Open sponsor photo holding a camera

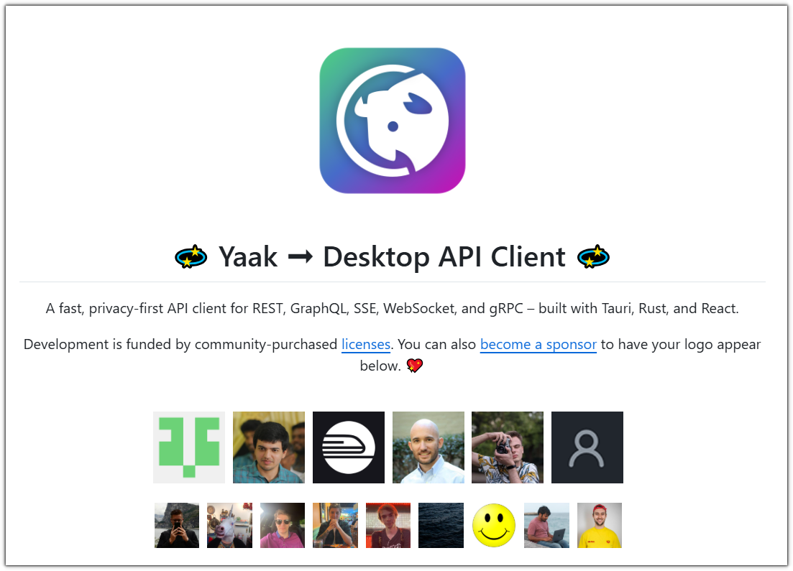pyautogui.click(x=508, y=447)
